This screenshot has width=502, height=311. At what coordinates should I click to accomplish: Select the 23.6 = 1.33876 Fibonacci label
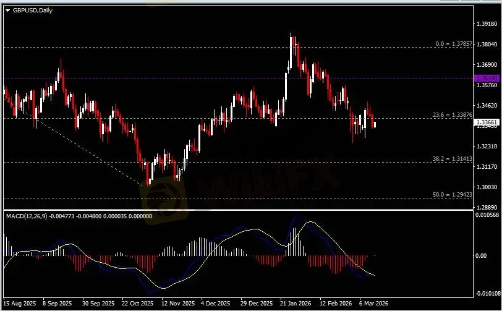click(453, 115)
